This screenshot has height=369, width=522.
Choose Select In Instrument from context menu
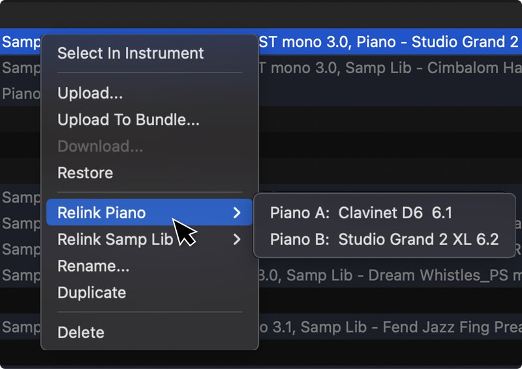[x=130, y=54]
